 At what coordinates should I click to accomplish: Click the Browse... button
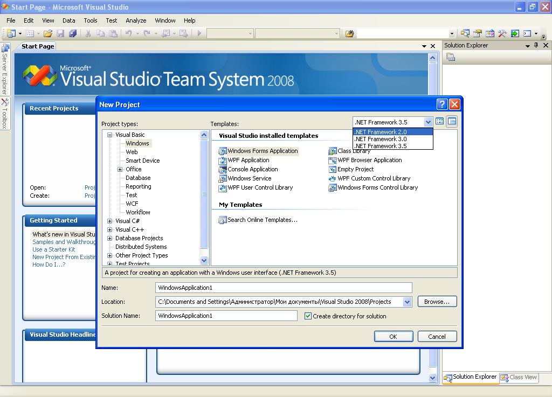pyautogui.click(x=437, y=302)
